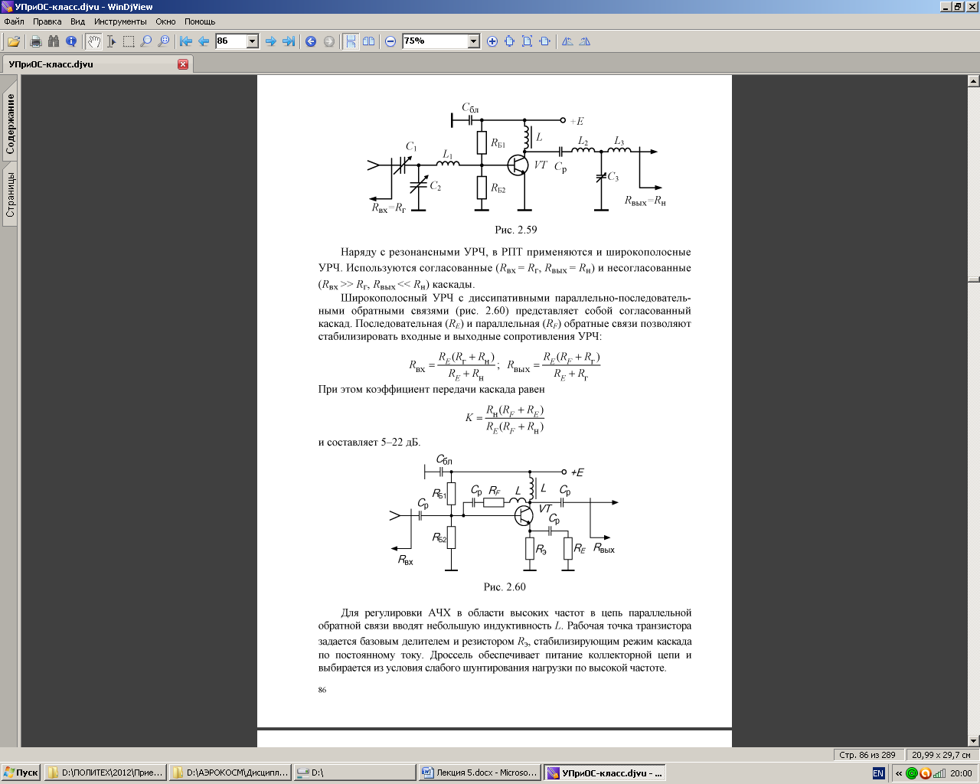Open the Инструменты menu
The image size is (980, 784).
coord(120,21)
